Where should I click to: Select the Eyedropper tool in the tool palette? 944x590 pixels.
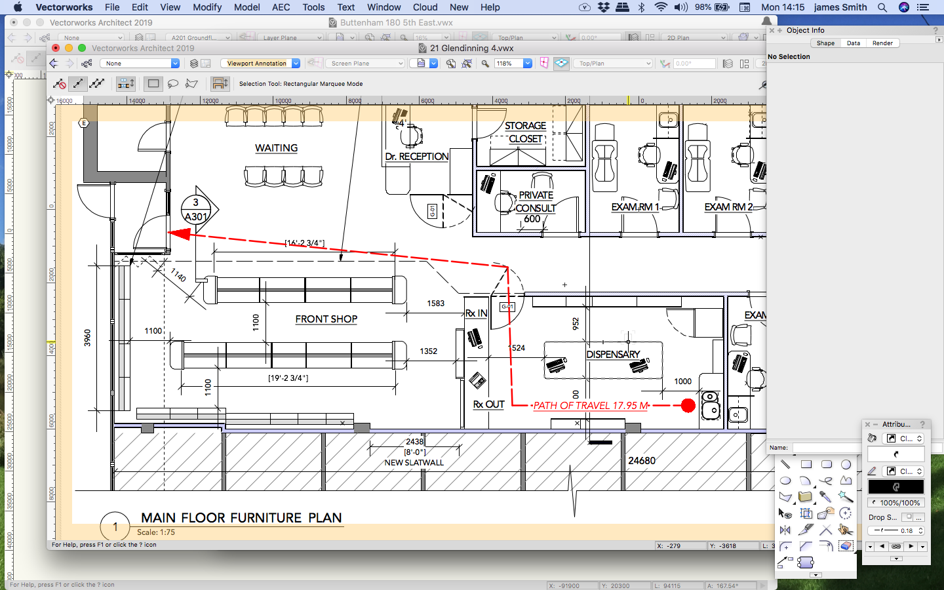click(x=825, y=497)
